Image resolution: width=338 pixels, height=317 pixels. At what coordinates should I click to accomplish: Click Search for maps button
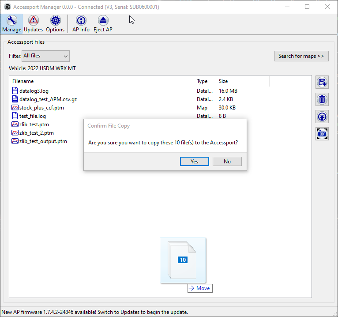coord(301,56)
